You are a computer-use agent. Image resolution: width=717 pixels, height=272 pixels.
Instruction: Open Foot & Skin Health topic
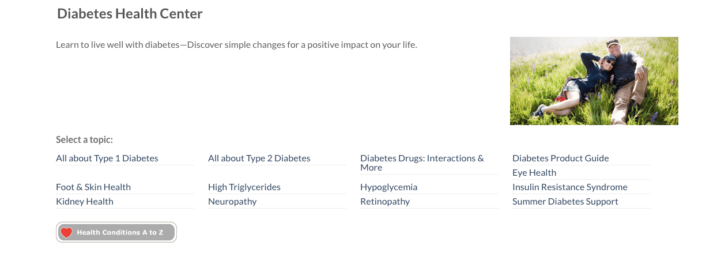click(93, 187)
